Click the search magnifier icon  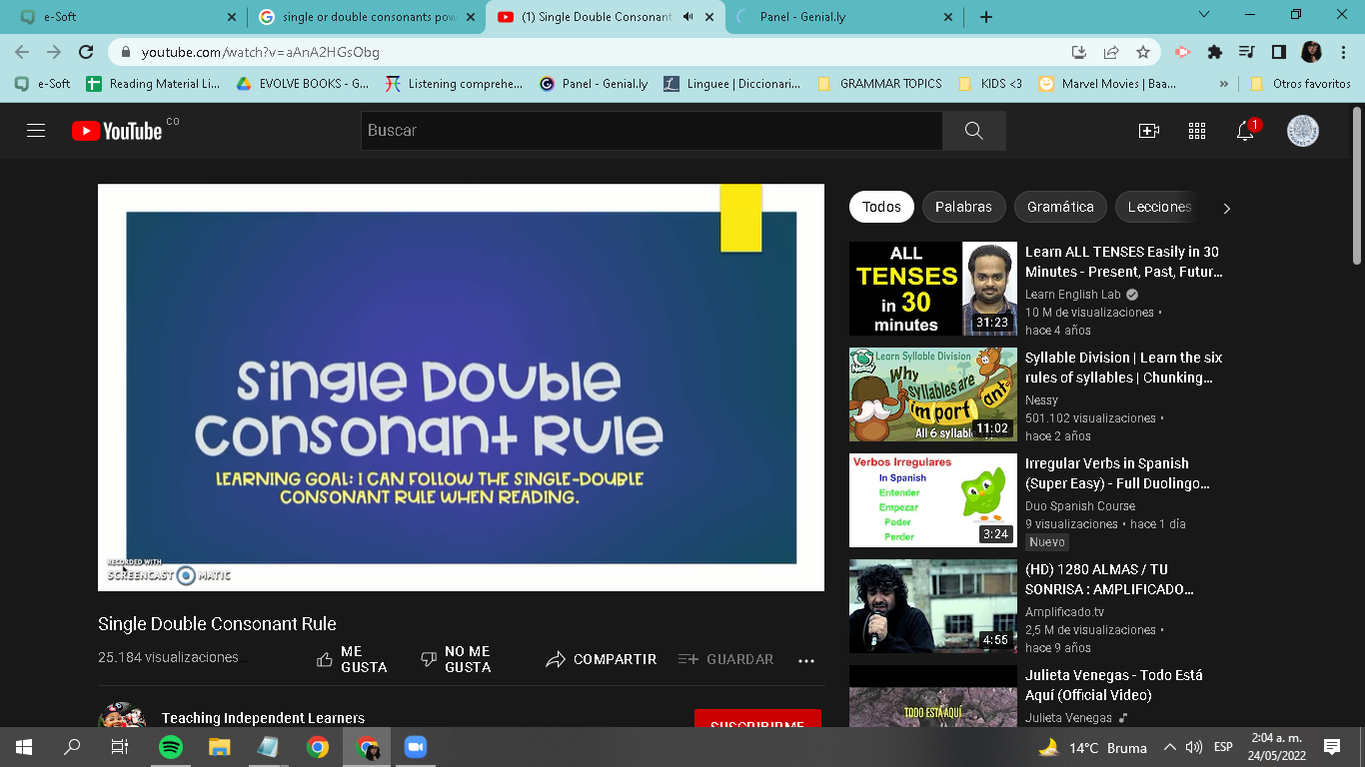[971, 130]
